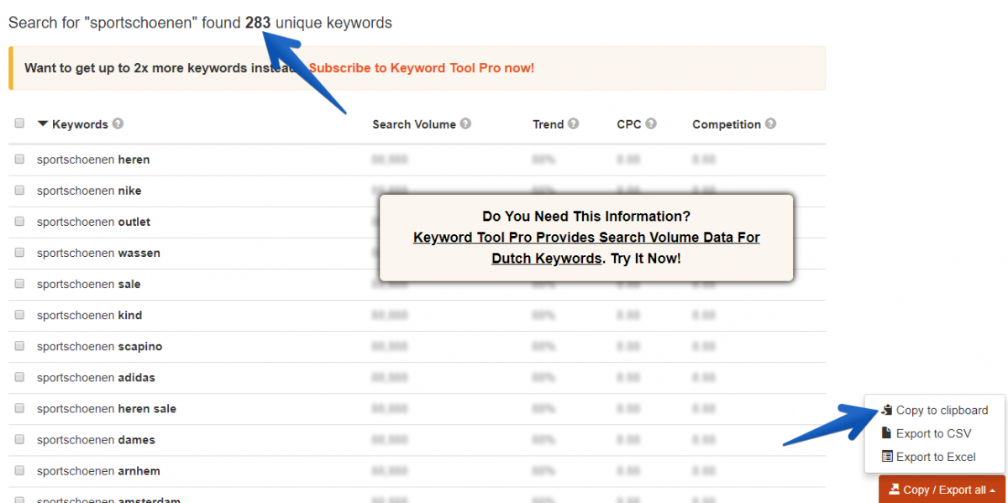
Task: Check the select-all checkbox in the header
Action: 18,122
